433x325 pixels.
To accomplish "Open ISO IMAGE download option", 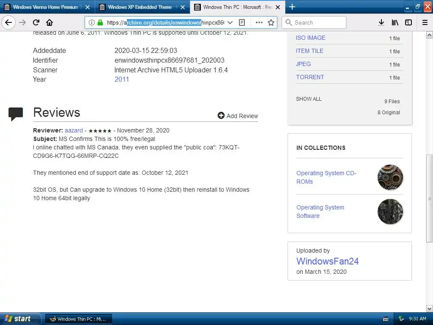I will click(311, 38).
